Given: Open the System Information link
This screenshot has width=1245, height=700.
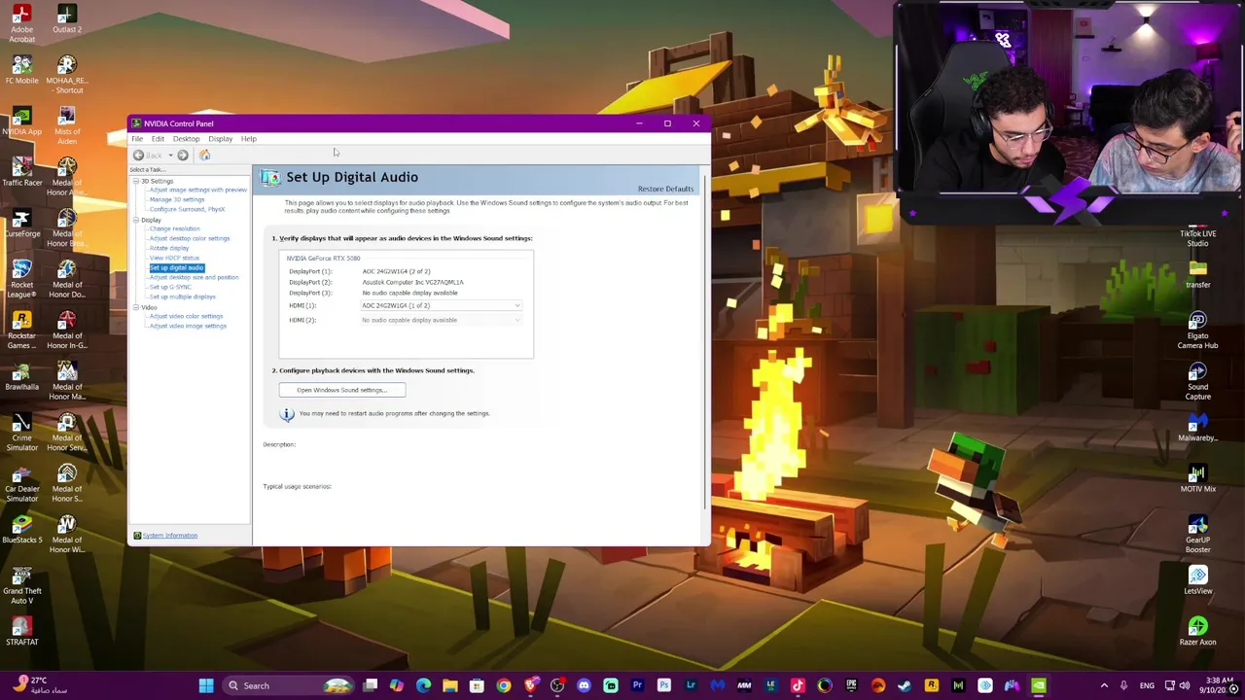Looking at the screenshot, I should [170, 536].
